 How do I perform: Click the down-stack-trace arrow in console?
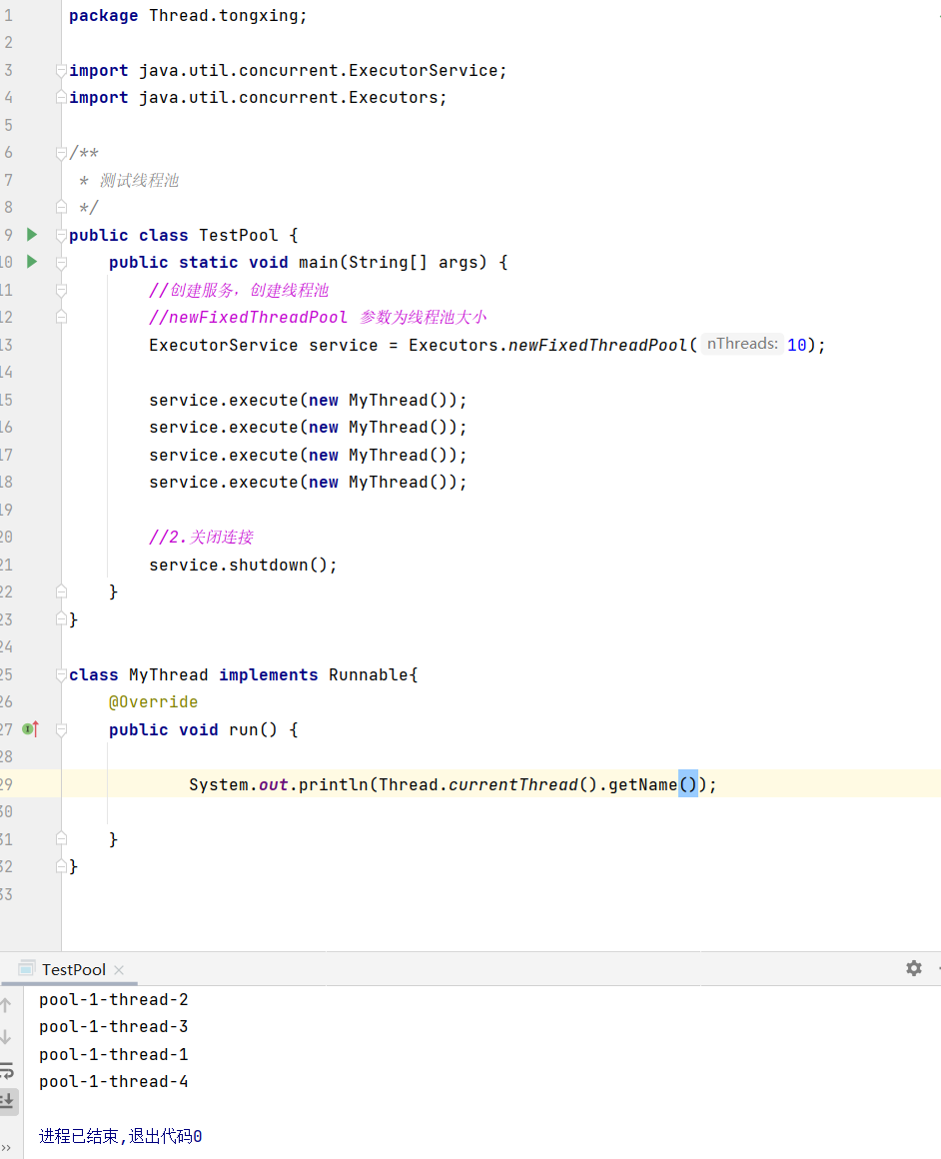[6, 1036]
